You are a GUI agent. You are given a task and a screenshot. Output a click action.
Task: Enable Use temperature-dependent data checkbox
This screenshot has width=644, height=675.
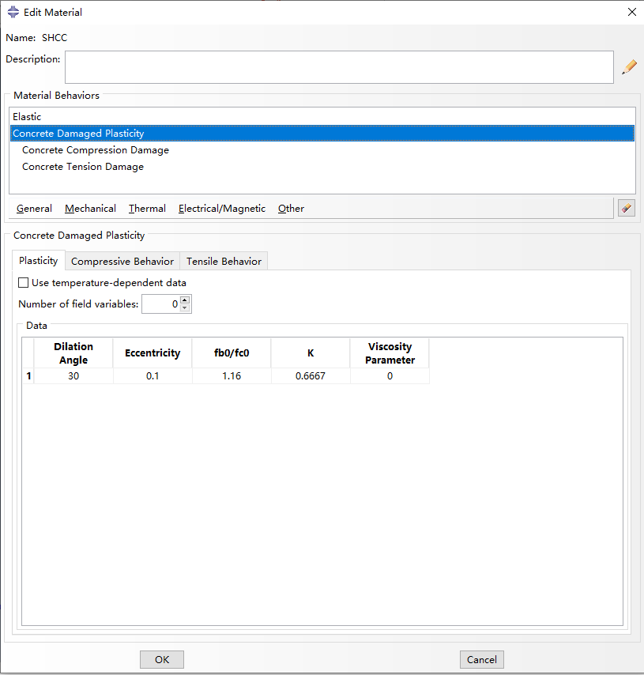[23, 283]
